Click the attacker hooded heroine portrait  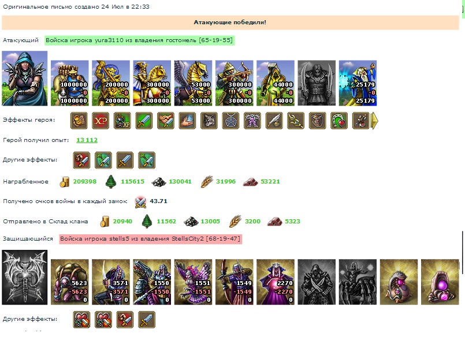[25, 78]
